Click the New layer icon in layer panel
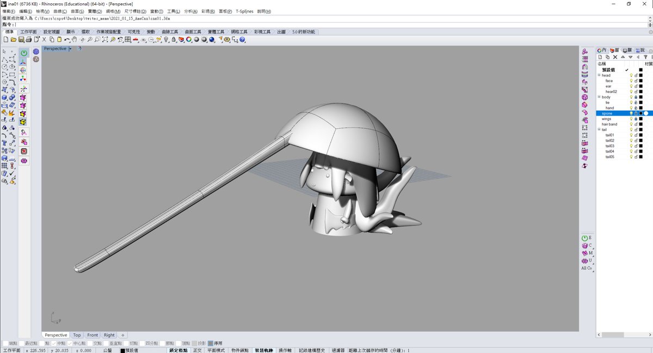 click(601, 57)
